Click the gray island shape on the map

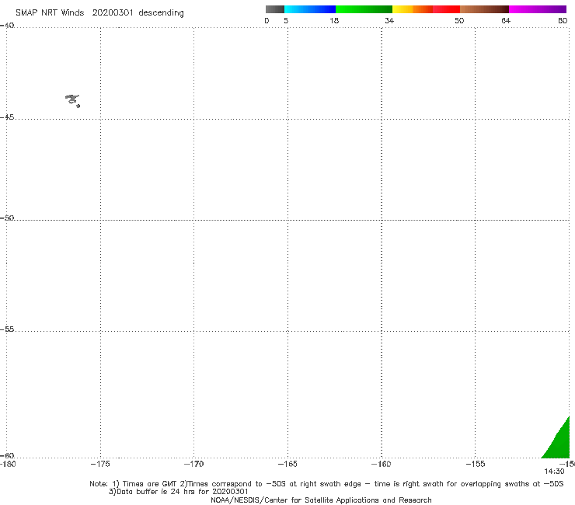pos(72,100)
